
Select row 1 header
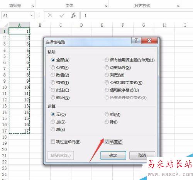pos(5,31)
